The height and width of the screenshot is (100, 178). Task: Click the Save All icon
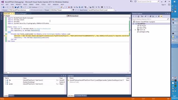18,7
